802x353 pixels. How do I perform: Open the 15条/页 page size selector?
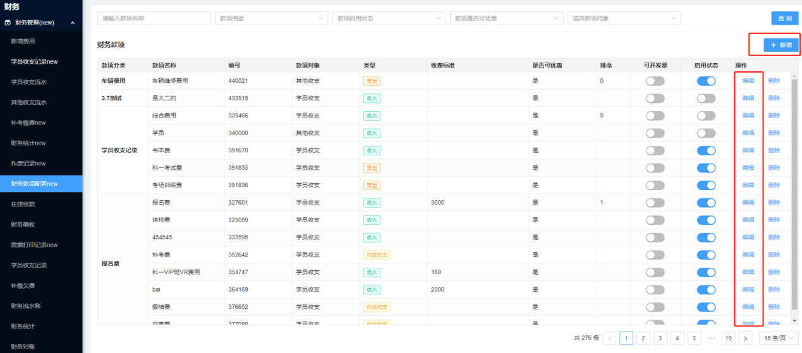(x=778, y=338)
